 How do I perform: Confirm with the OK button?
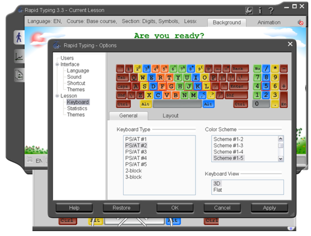click(x=175, y=207)
